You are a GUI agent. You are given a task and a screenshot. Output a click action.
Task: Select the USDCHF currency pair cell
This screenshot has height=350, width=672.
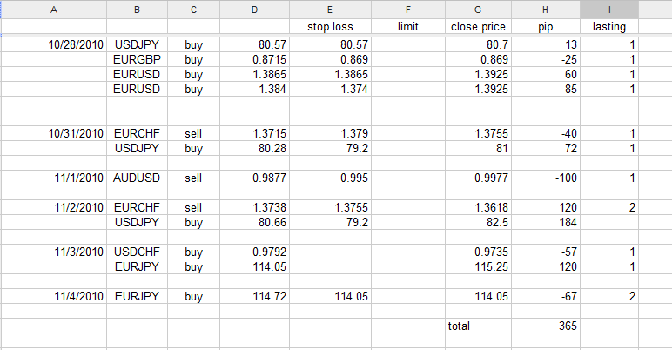pos(137,252)
